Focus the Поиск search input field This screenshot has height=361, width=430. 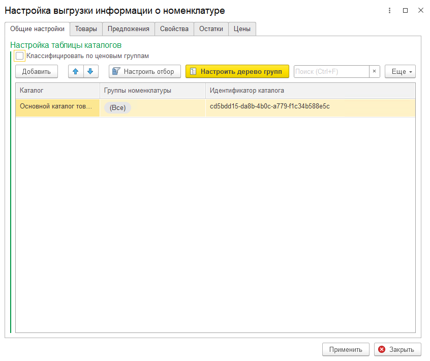[x=330, y=72]
